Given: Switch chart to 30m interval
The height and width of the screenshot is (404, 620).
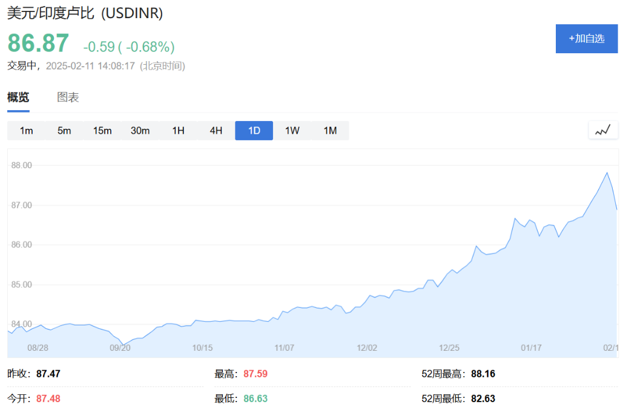Looking at the screenshot, I should coord(140,131).
